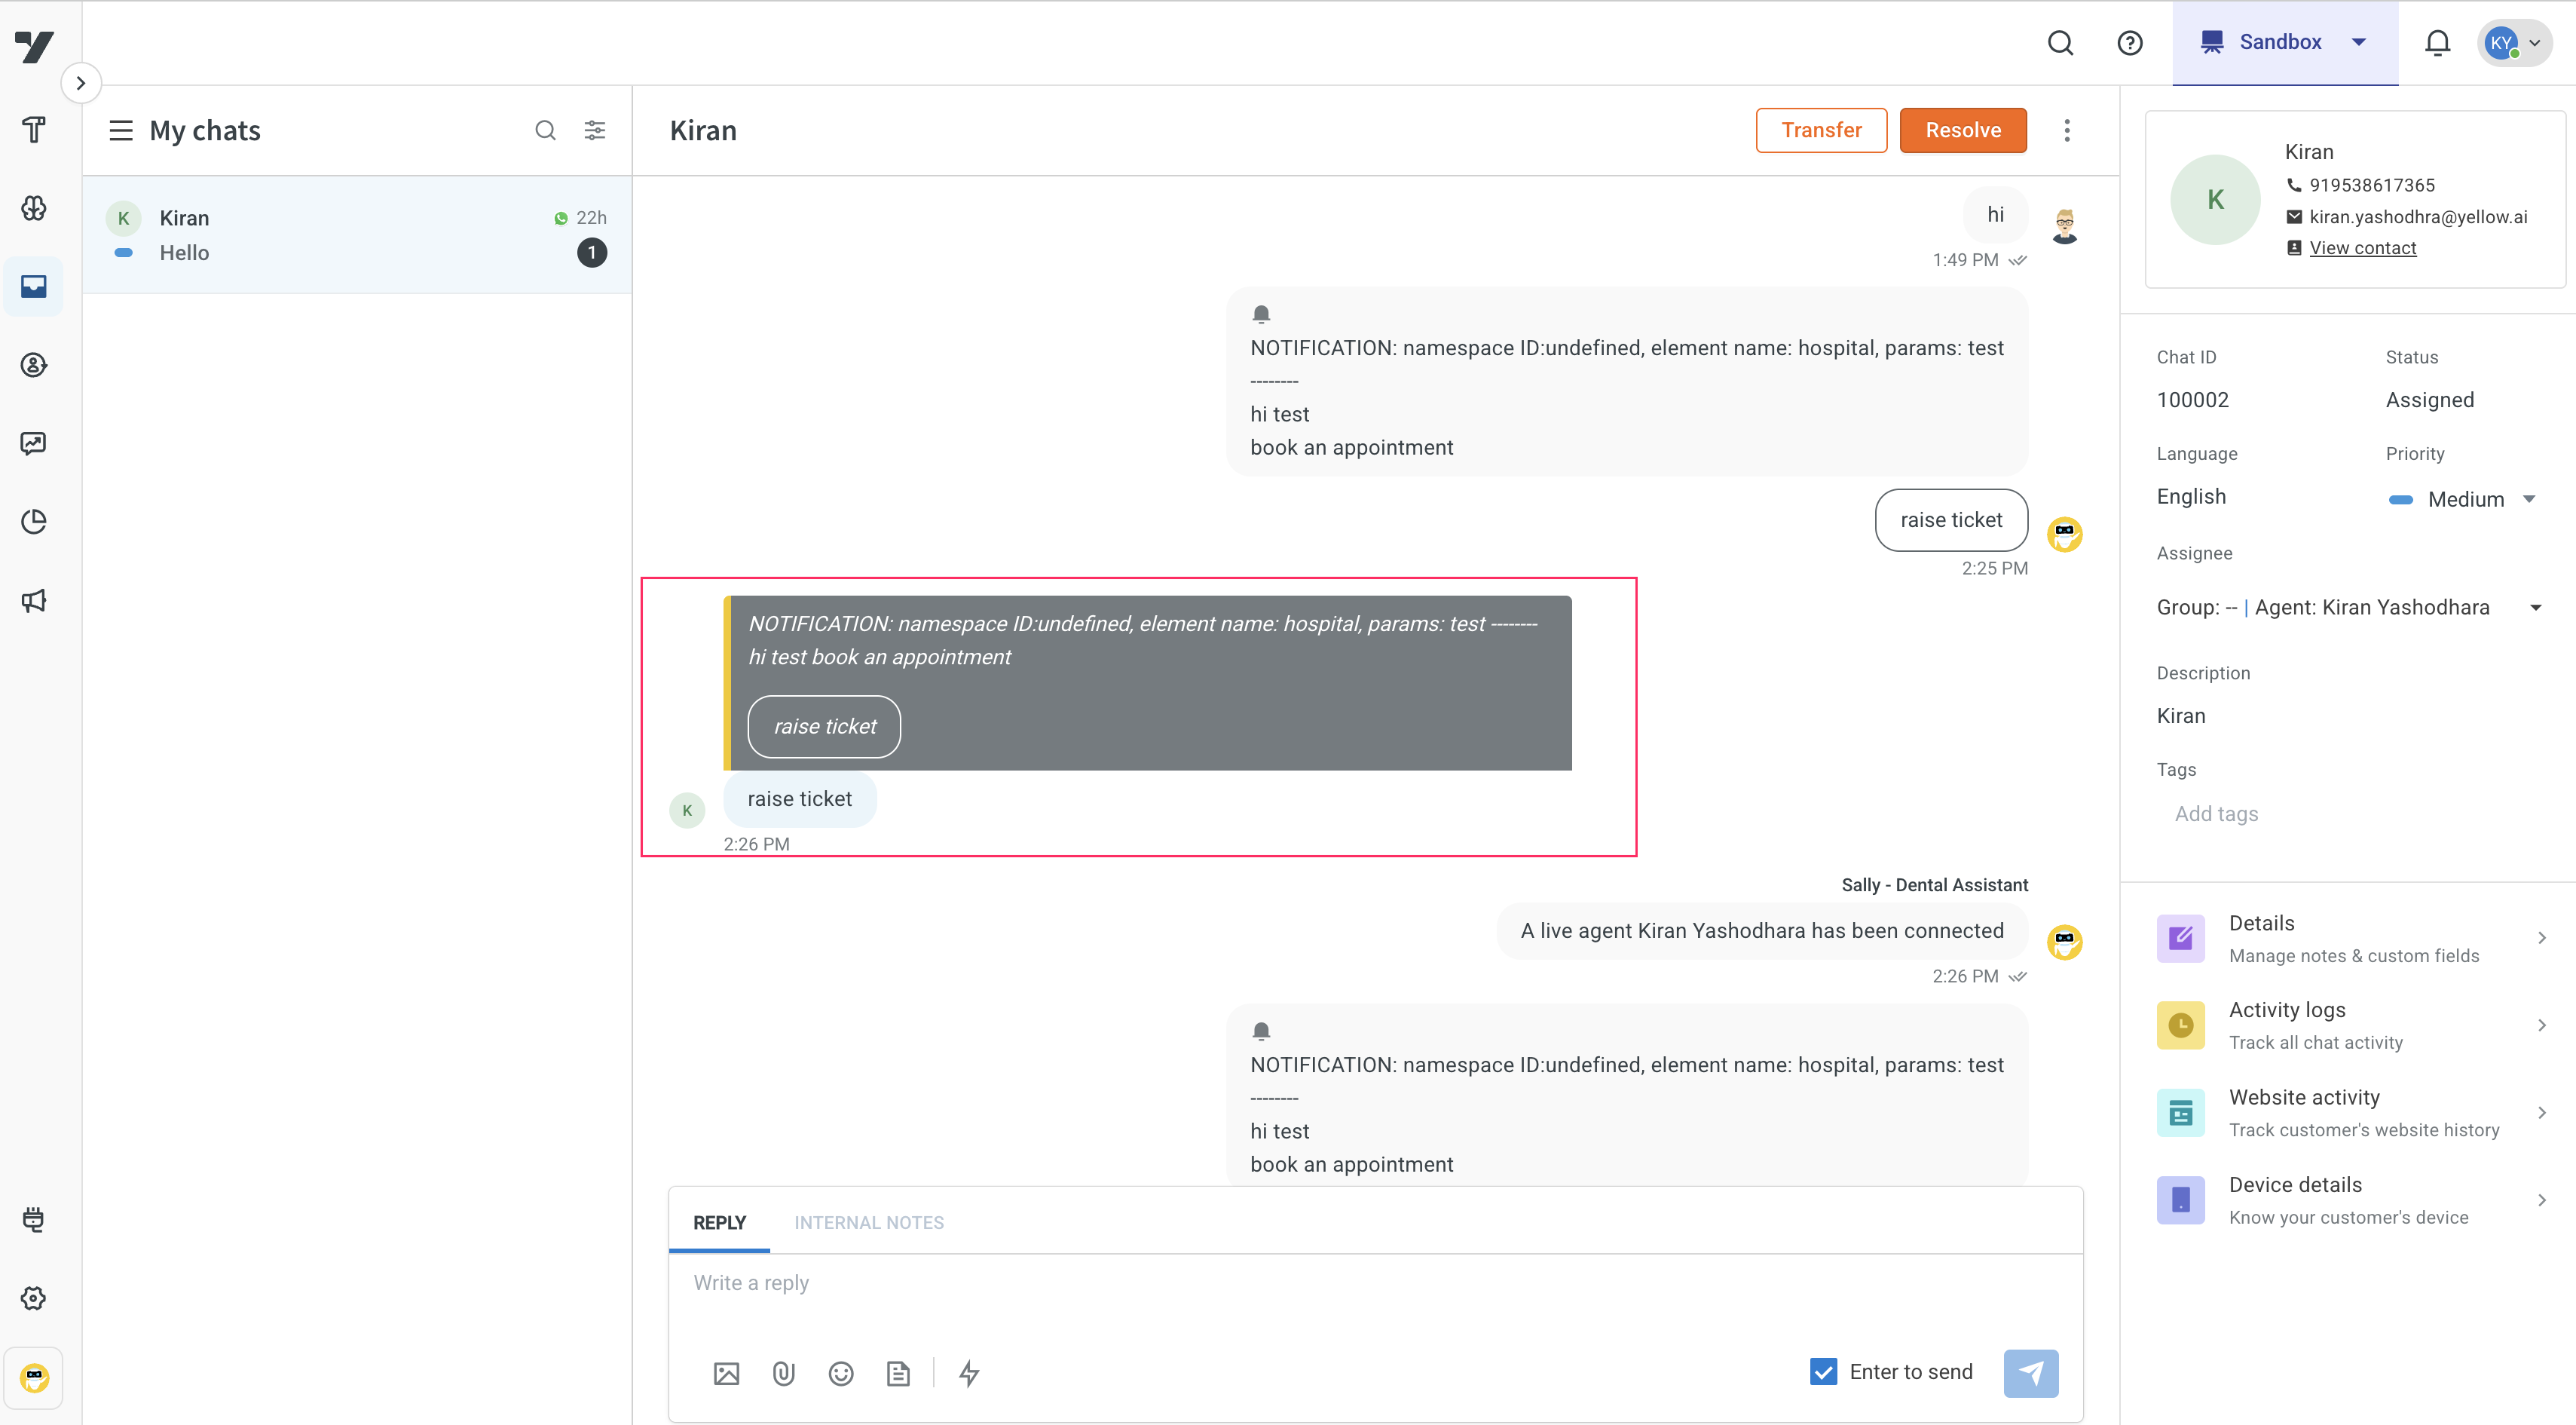The height and width of the screenshot is (1425, 2576).
Task: Click the Transfer button
Action: click(1821, 130)
